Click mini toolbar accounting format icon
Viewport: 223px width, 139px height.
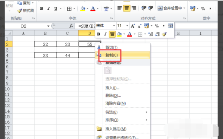pos(146,26)
